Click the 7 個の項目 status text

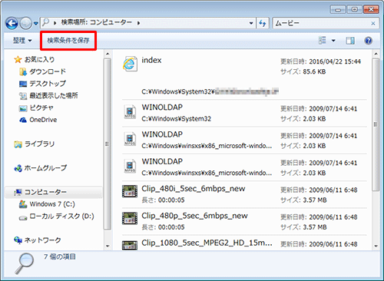point(60,256)
